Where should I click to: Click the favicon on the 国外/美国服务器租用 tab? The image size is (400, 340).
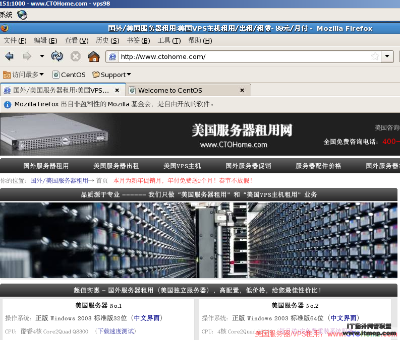[x=7, y=90]
